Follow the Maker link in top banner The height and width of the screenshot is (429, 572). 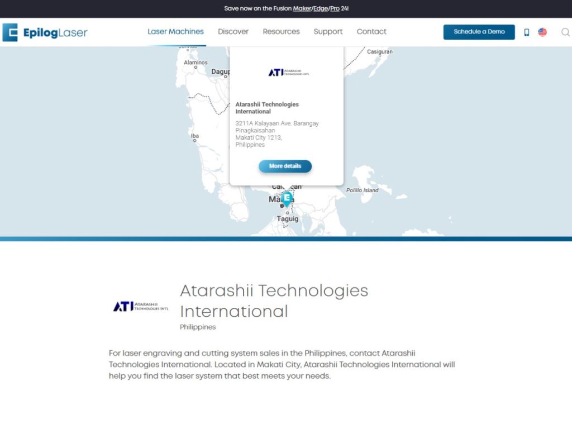click(302, 8)
